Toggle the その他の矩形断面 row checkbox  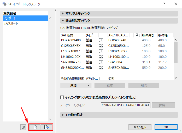point(101,78)
